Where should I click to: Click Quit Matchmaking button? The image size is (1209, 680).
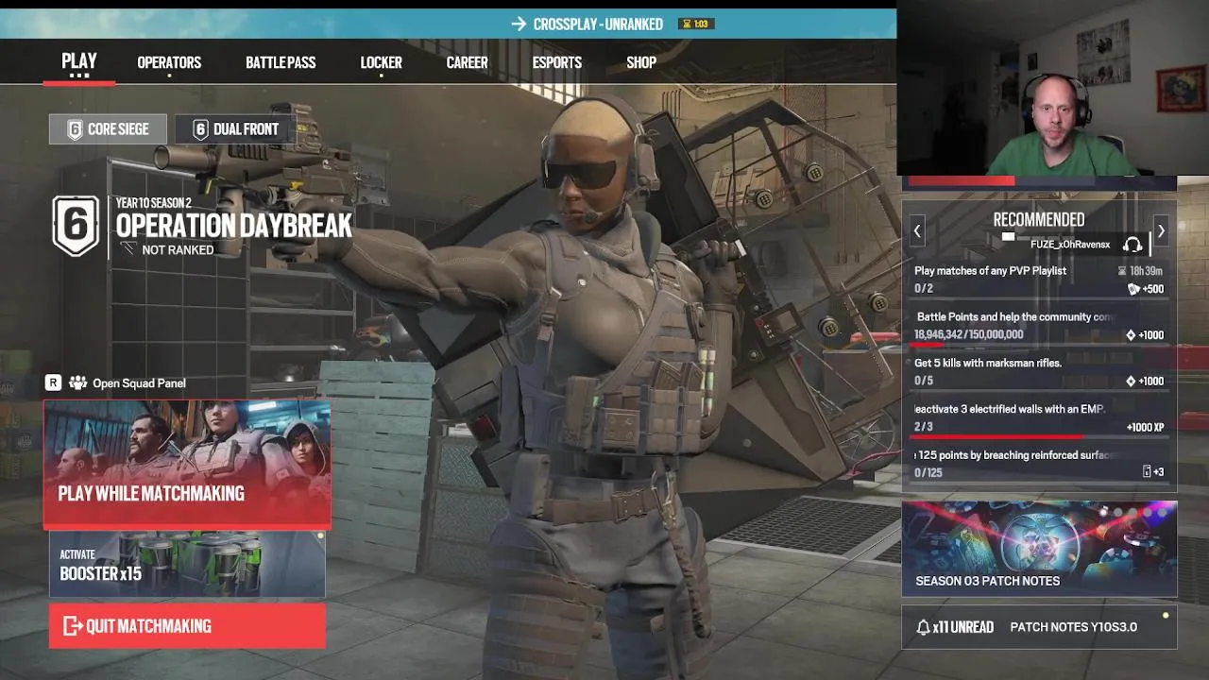[x=187, y=625]
